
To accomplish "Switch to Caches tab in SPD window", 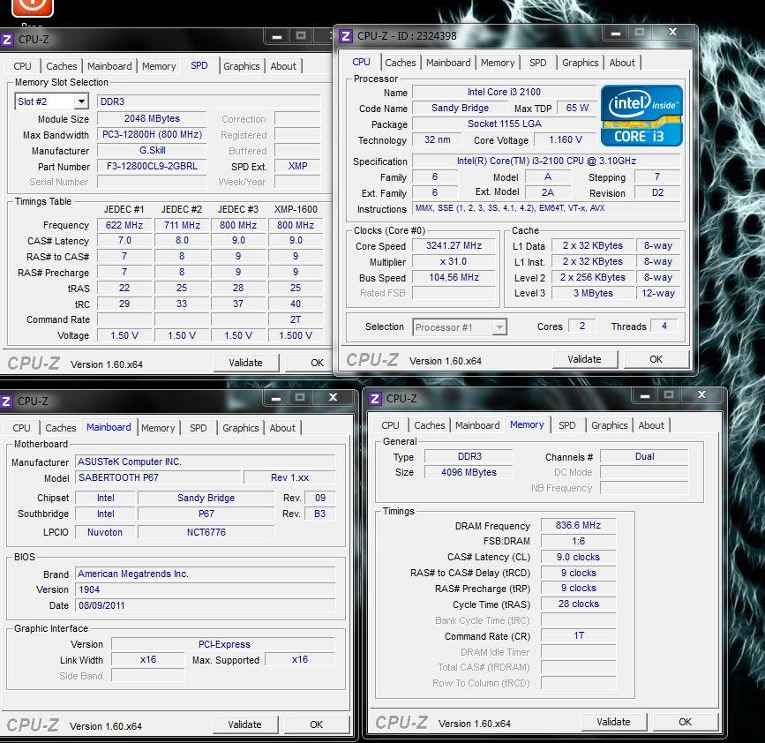I will tap(62, 66).
